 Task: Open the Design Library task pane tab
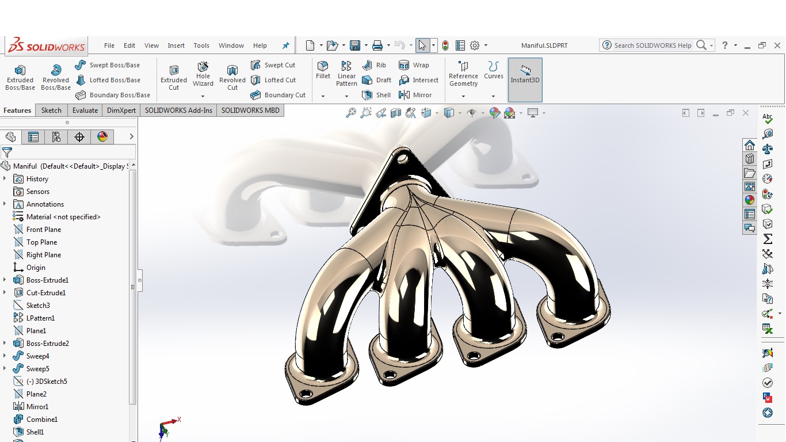click(x=749, y=159)
